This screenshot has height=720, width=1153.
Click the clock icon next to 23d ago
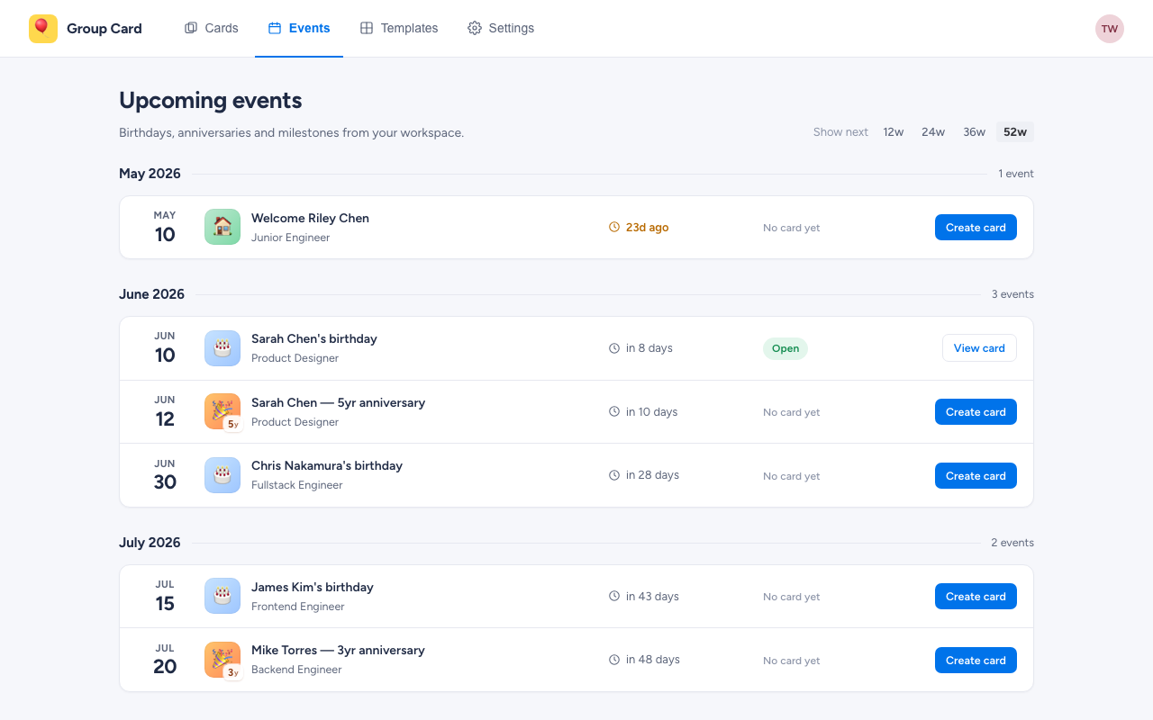[x=614, y=228]
